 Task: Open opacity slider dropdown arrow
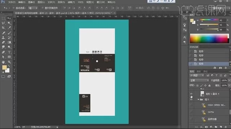click(x=229, y=80)
